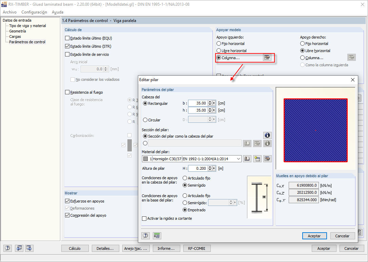Open flyout arrow beside h value
This screenshot has height=262, width=368.
click(x=214, y=110)
